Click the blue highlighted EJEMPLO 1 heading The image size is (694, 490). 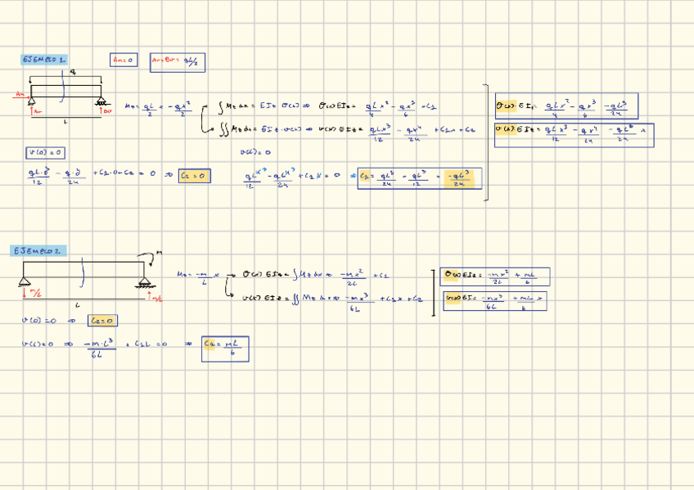pos(44,60)
